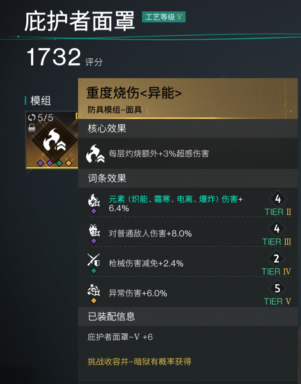The height and width of the screenshot is (384, 301).
Task: Click the normal-enemy damage affix icon
Action: pos(94,230)
